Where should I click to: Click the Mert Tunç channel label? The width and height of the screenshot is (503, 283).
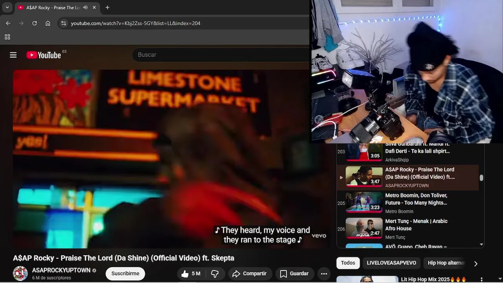pos(395,237)
